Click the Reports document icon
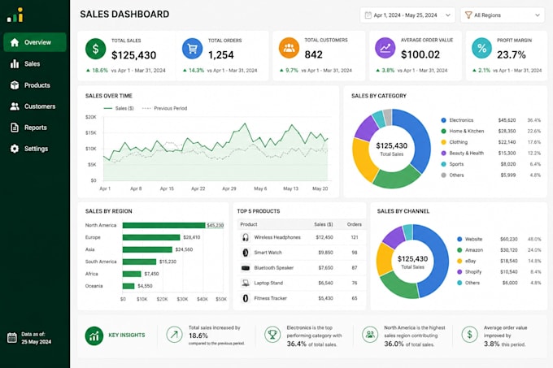The image size is (553, 368). 15,128
